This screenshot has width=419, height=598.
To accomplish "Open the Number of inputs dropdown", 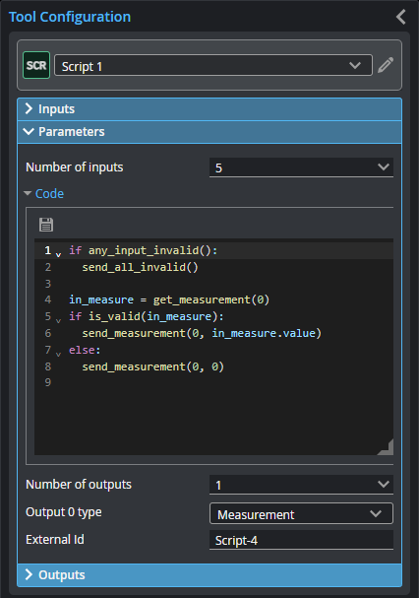I will 301,167.
